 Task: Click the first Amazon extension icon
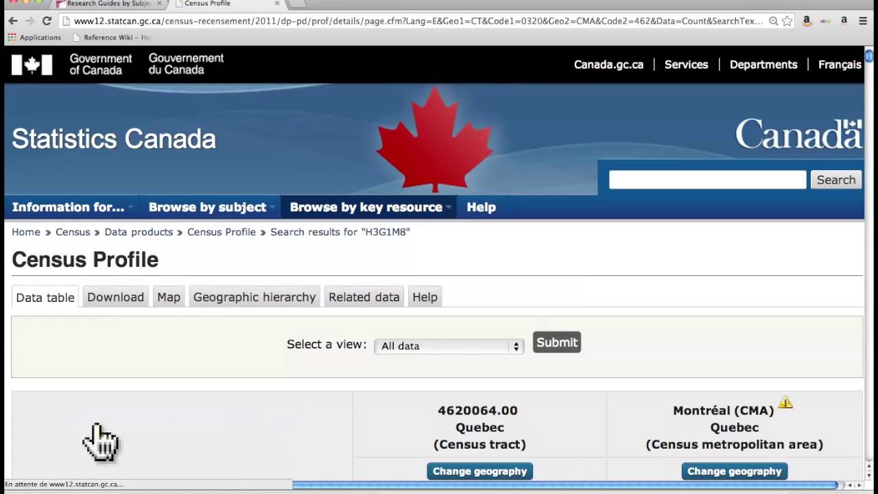click(x=807, y=21)
